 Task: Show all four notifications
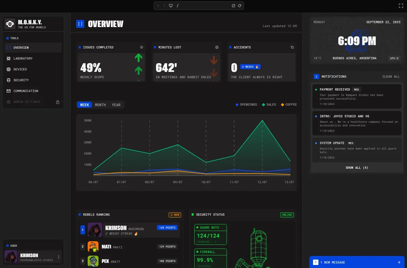(x=357, y=168)
